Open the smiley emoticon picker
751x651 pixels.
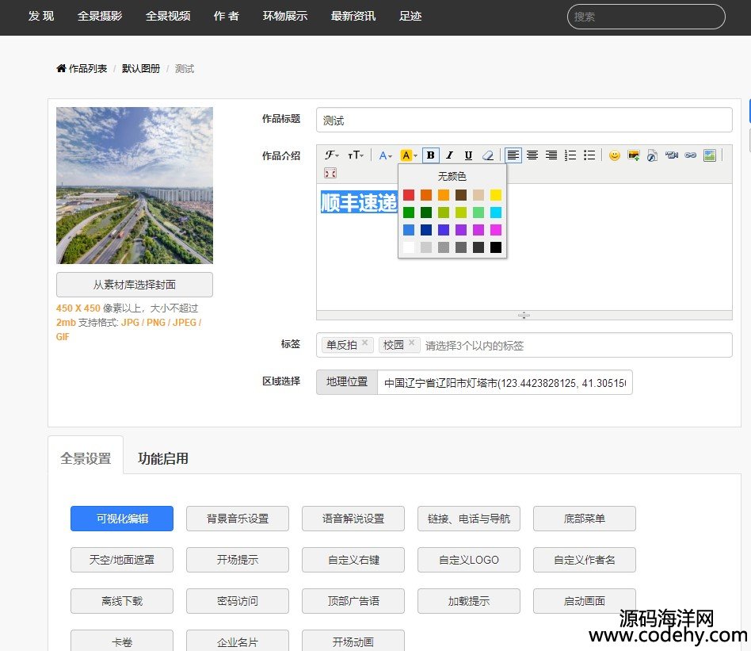click(x=615, y=155)
